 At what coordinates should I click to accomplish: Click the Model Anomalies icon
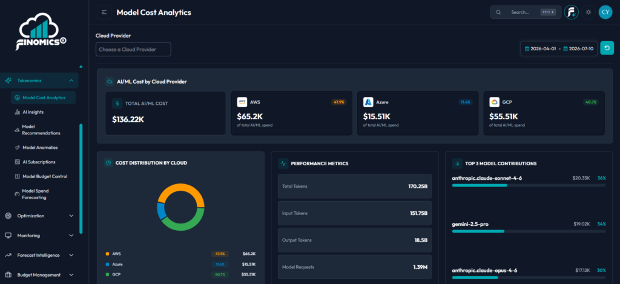tap(18, 148)
